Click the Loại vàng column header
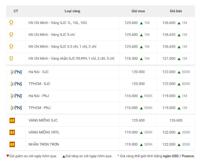The width and height of the screenshot is (201, 165). [72, 11]
